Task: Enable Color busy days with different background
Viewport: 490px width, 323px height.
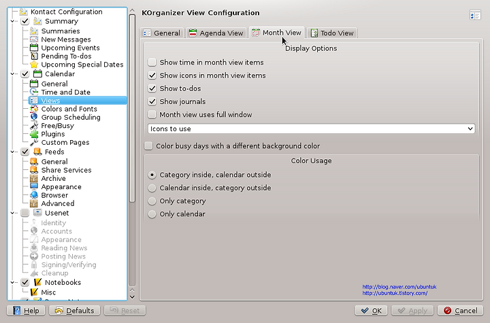Action: (148, 146)
